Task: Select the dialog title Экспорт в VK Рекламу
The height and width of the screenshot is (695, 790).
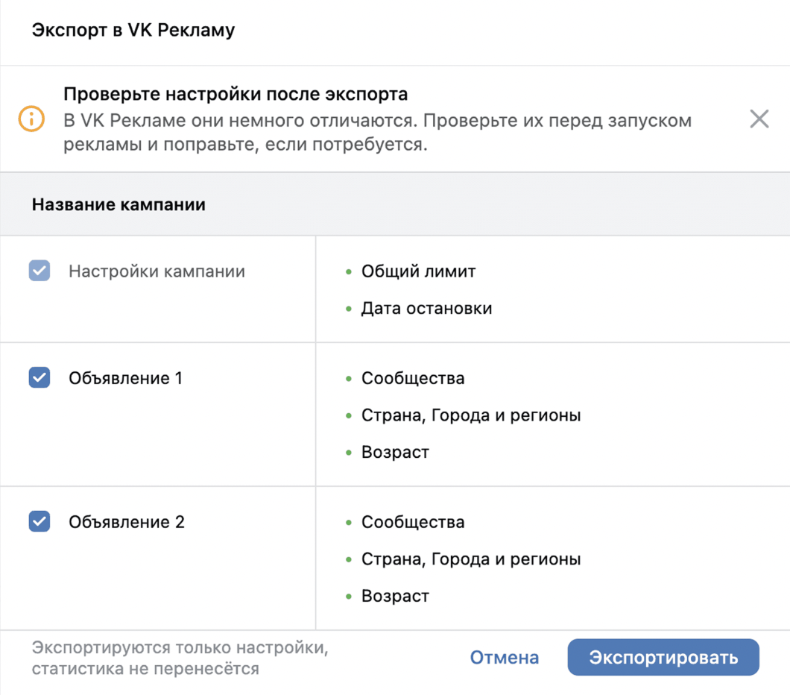Action: tap(133, 30)
